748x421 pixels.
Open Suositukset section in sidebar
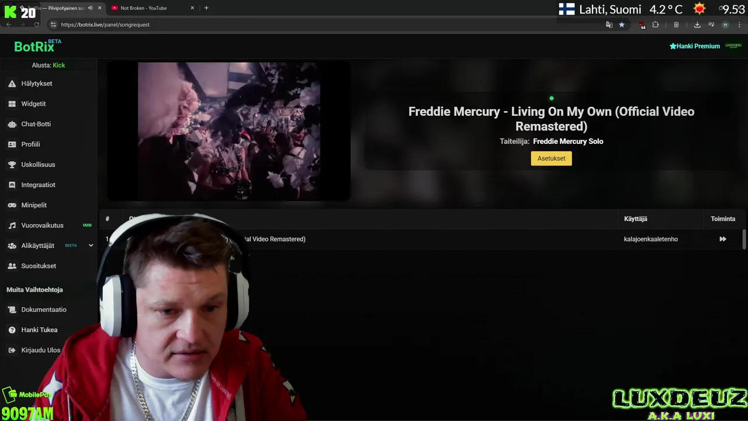(39, 266)
